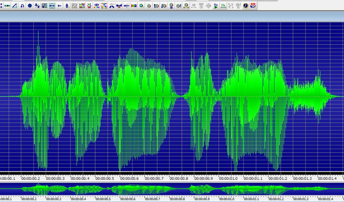Click the knob with exclamation mark icon
Screen dimensions: 344x202
tap(179, 6)
